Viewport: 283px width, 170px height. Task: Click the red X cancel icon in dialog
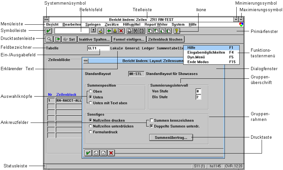(x=111, y=153)
